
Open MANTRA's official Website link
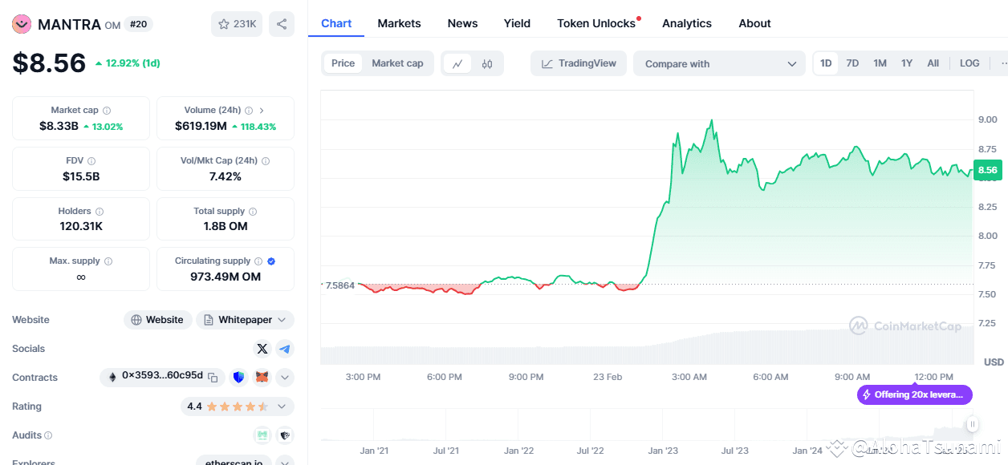[157, 319]
